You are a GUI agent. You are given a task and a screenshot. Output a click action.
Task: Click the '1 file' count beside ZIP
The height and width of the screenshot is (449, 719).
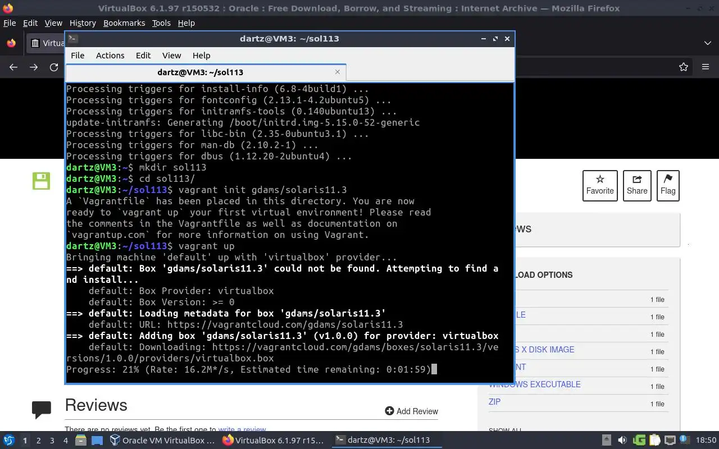pyautogui.click(x=657, y=404)
